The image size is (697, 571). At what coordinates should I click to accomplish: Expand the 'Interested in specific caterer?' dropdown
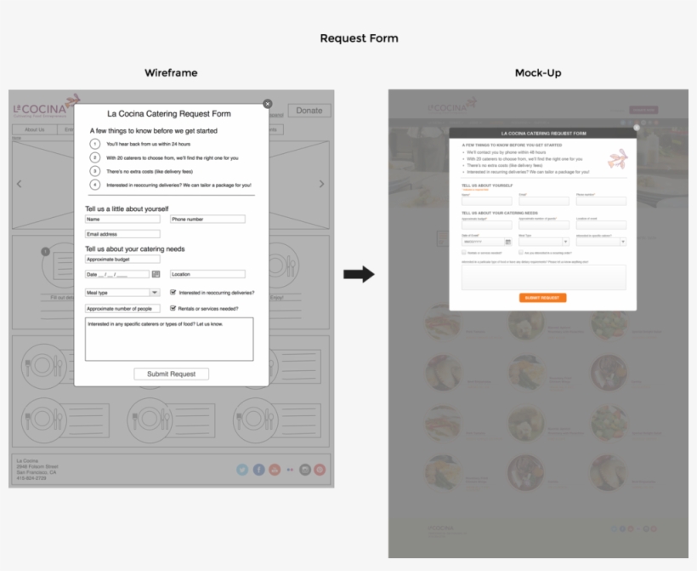(623, 242)
